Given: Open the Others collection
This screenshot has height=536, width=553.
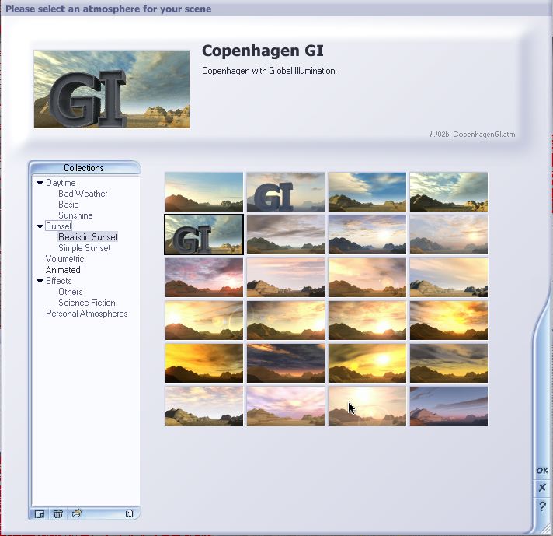Looking at the screenshot, I should click(71, 292).
